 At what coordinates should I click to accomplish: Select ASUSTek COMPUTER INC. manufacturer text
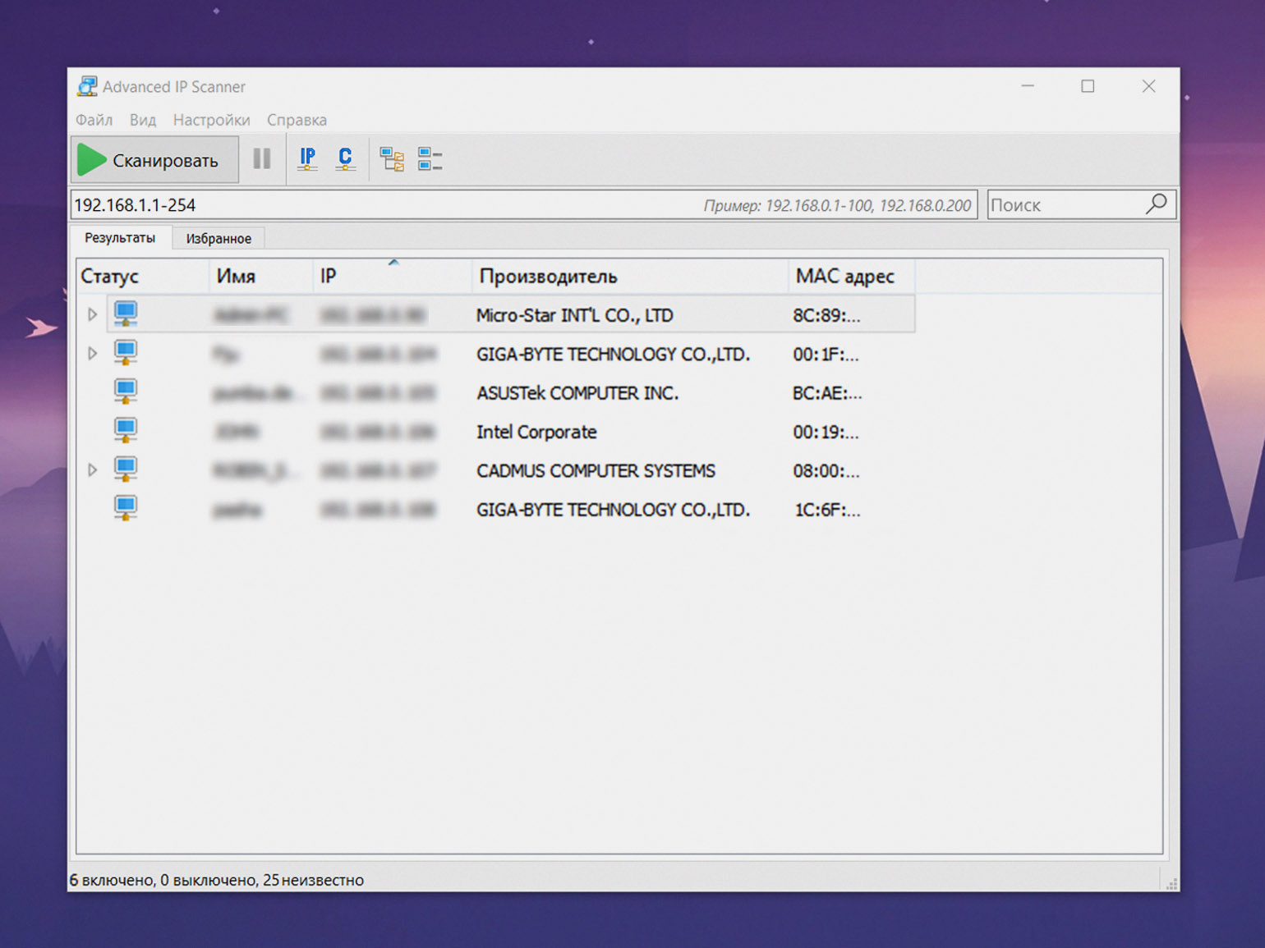577,393
